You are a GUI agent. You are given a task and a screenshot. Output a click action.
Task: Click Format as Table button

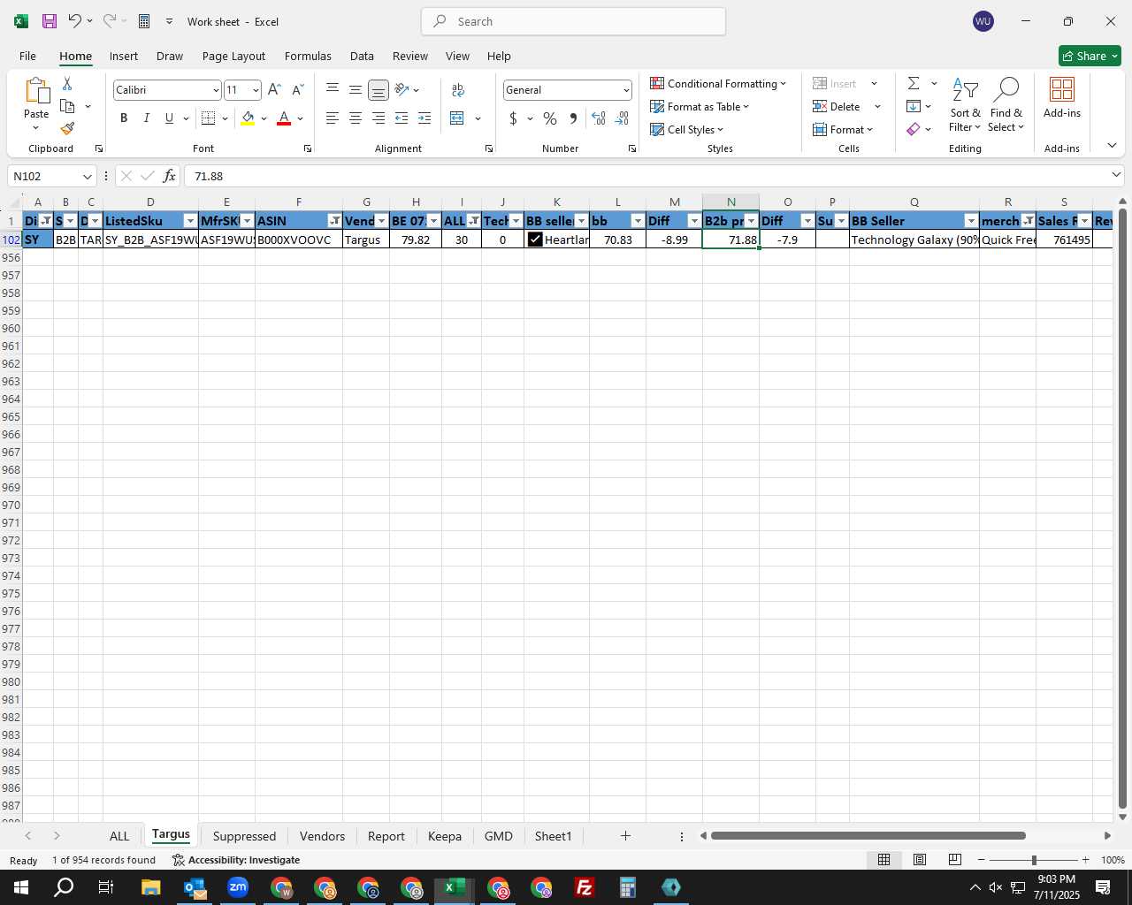(x=700, y=106)
